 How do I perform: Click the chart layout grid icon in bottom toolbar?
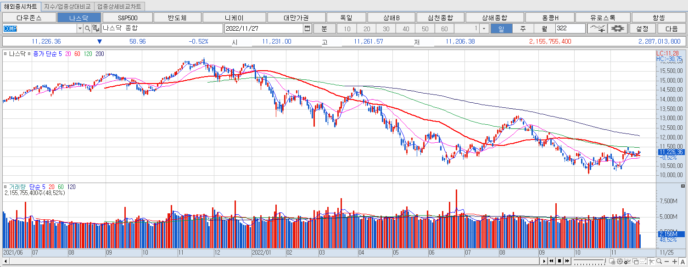(x=612, y=261)
